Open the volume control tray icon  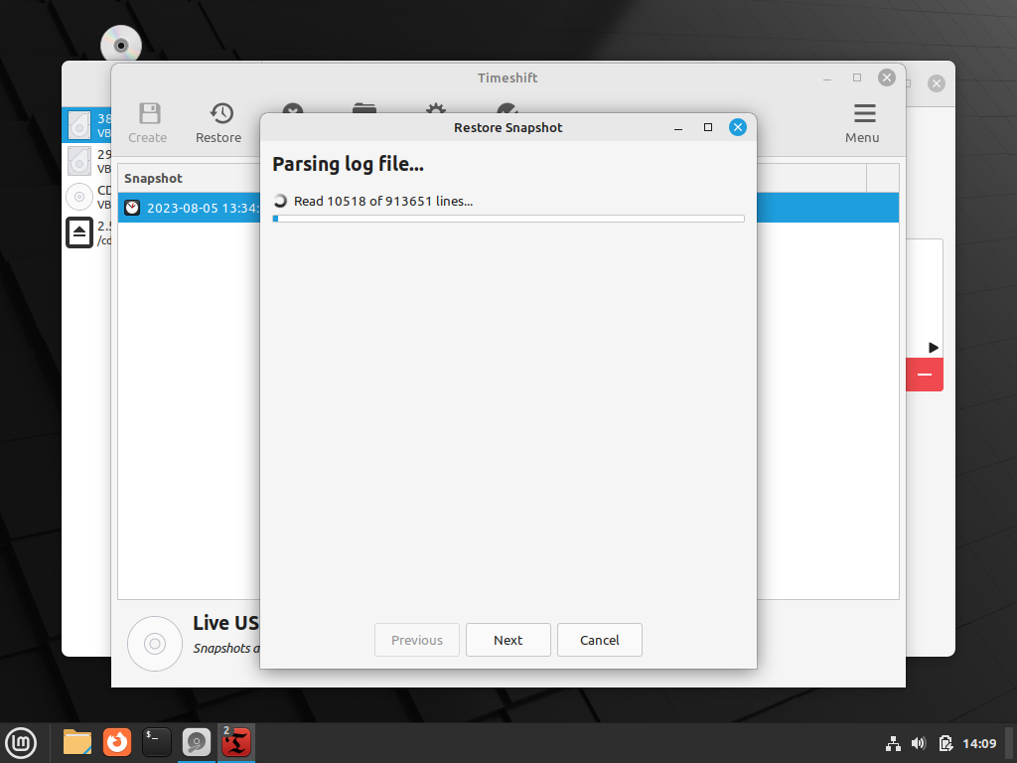pyautogui.click(x=919, y=743)
